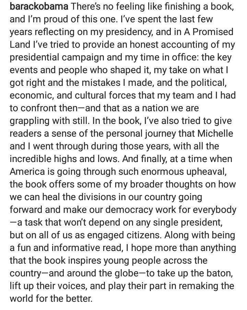
Task: Open the barackobama username profile link
Action: (x=39, y=6)
